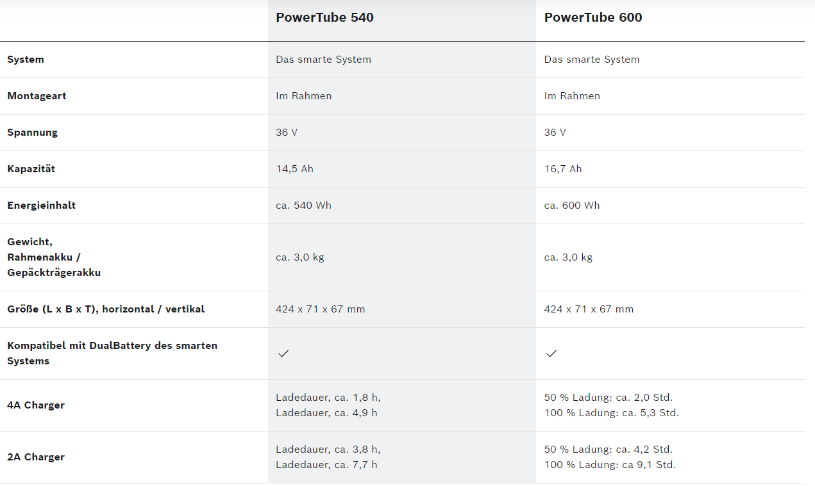Select the 16,7 Ah capacity value

(x=563, y=169)
